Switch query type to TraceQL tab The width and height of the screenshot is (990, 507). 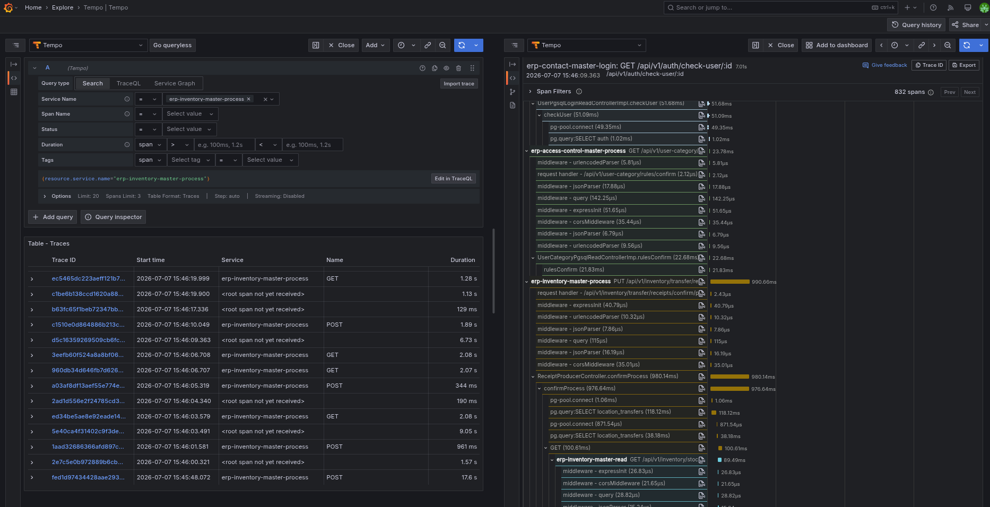tap(128, 83)
